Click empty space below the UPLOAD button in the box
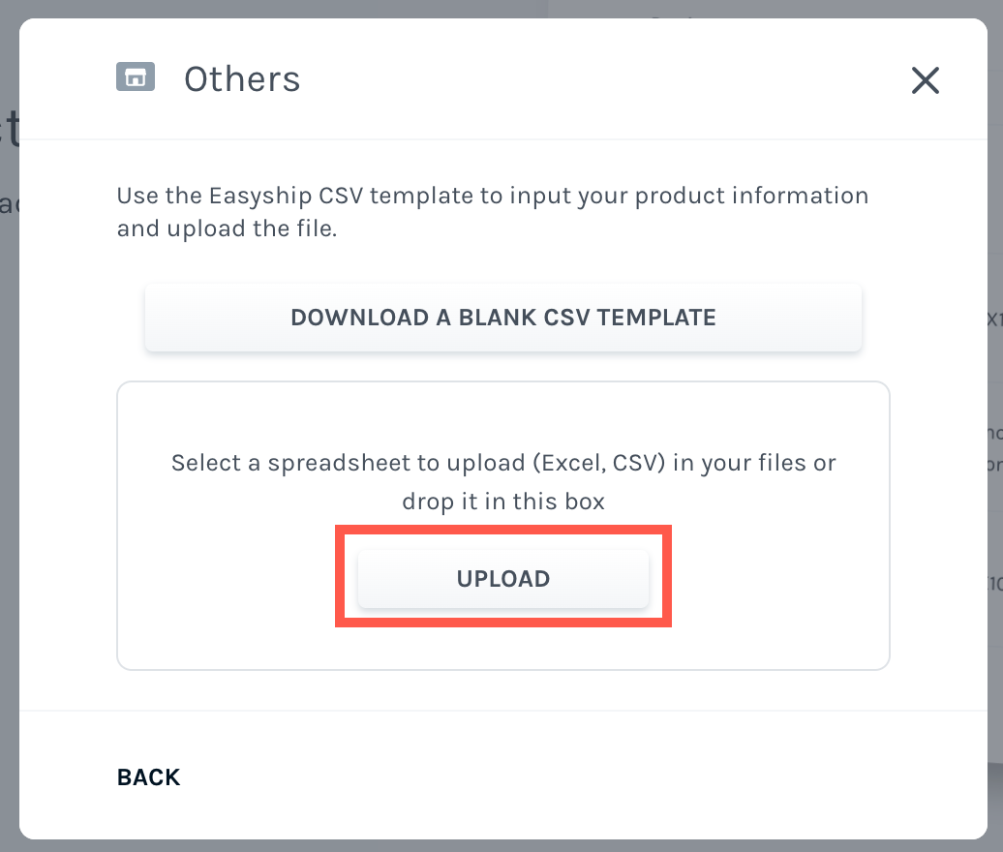Image resolution: width=1003 pixels, height=852 pixels. (x=502, y=646)
